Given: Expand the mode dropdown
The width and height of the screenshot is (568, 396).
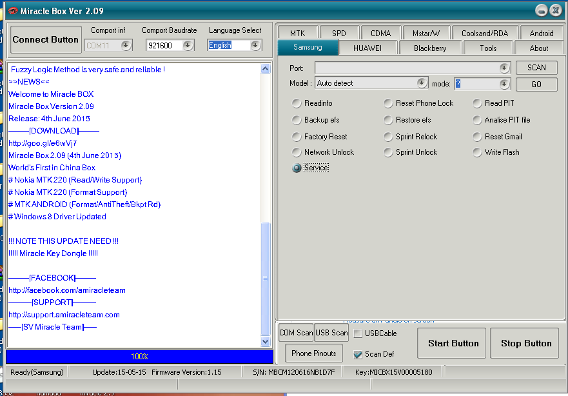Looking at the screenshot, I should 504,84.
